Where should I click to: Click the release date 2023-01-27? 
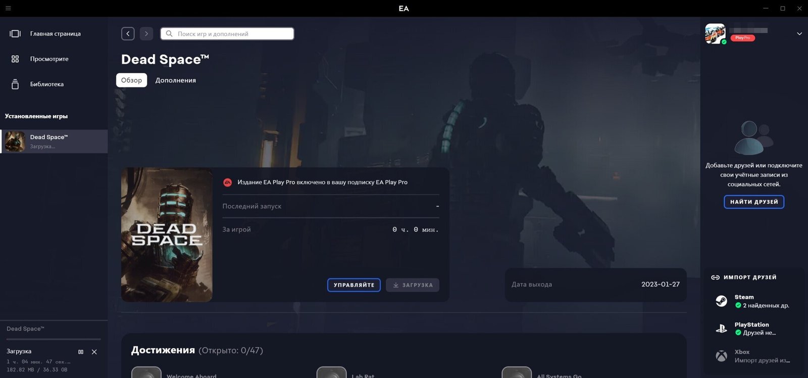point(661,285)
